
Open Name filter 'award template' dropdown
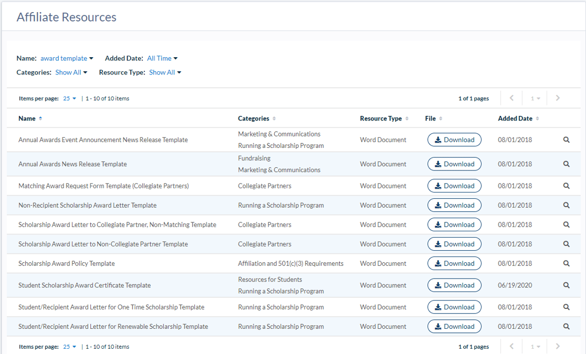click(x=67, y=58)
